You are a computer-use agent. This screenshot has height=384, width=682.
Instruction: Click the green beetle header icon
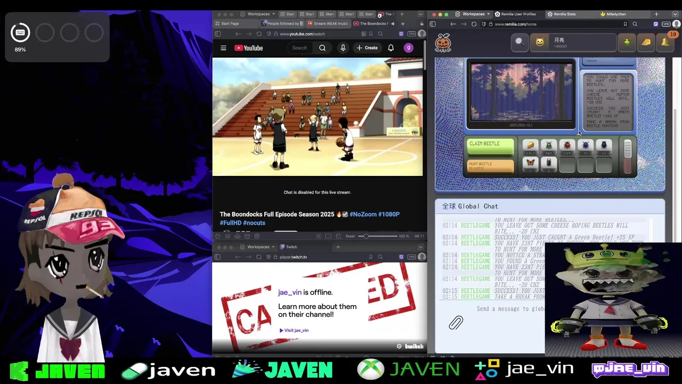coord(627,42)
